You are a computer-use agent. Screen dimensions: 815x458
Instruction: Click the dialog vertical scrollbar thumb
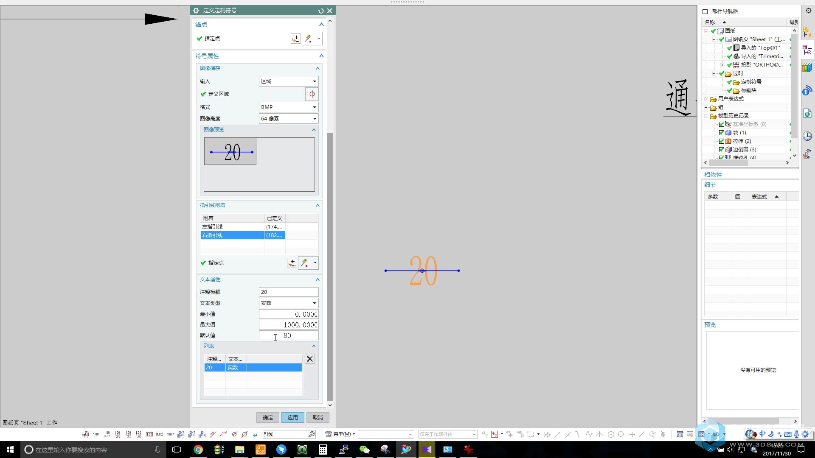tap(330, 267)
